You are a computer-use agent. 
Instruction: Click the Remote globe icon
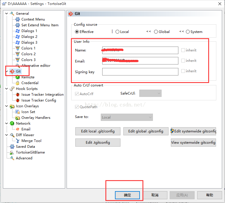[x=17, y=77]
